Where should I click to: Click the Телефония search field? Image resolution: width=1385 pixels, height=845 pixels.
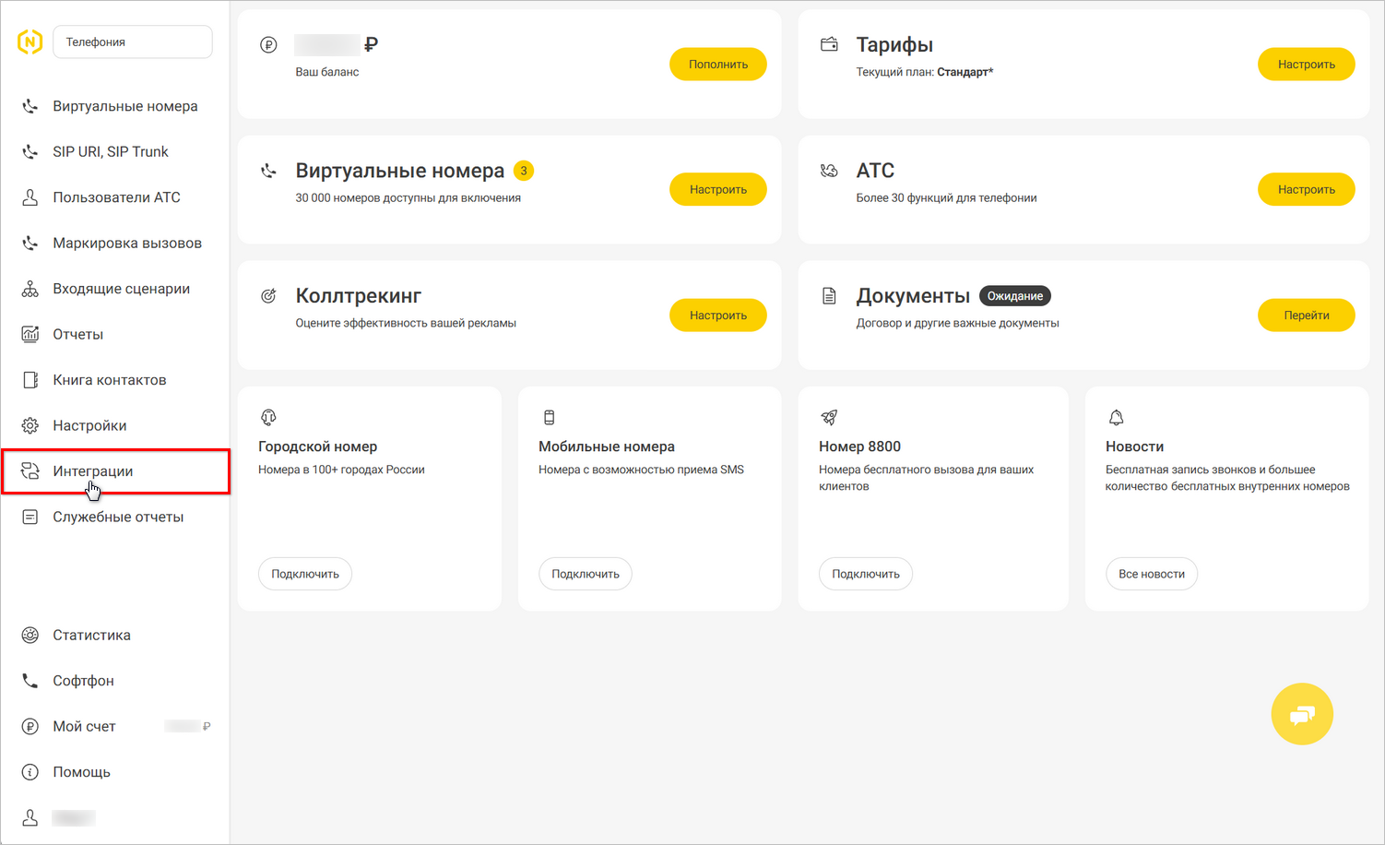[x=132, y=42]
